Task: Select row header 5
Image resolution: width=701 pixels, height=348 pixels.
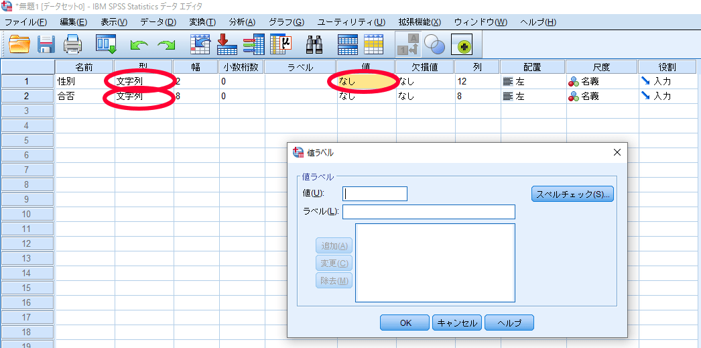Action: click(27, 140)
